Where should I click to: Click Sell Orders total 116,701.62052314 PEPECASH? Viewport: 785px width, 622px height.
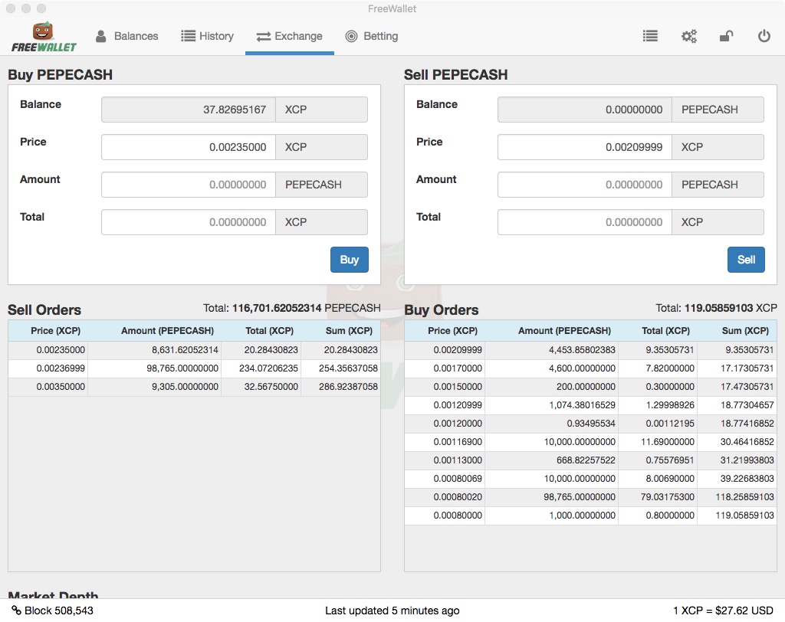(292, 308)
